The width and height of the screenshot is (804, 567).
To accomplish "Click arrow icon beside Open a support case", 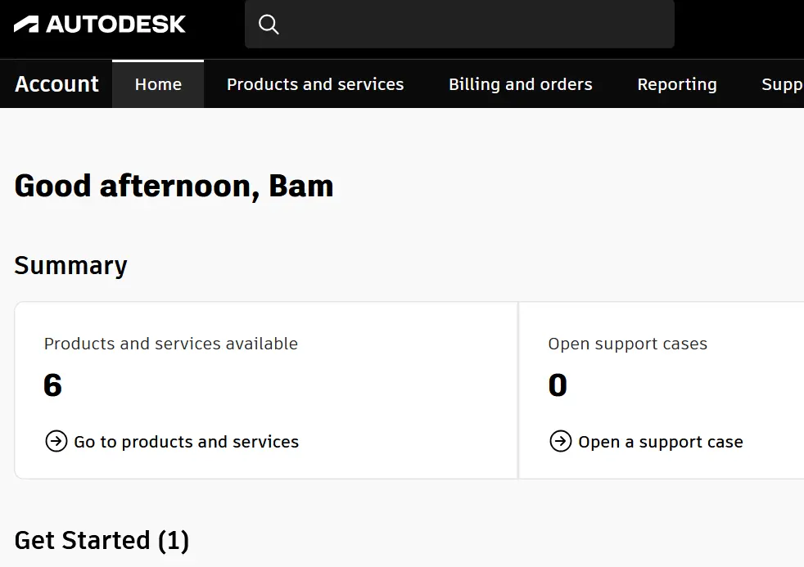I will coord(561,441).
